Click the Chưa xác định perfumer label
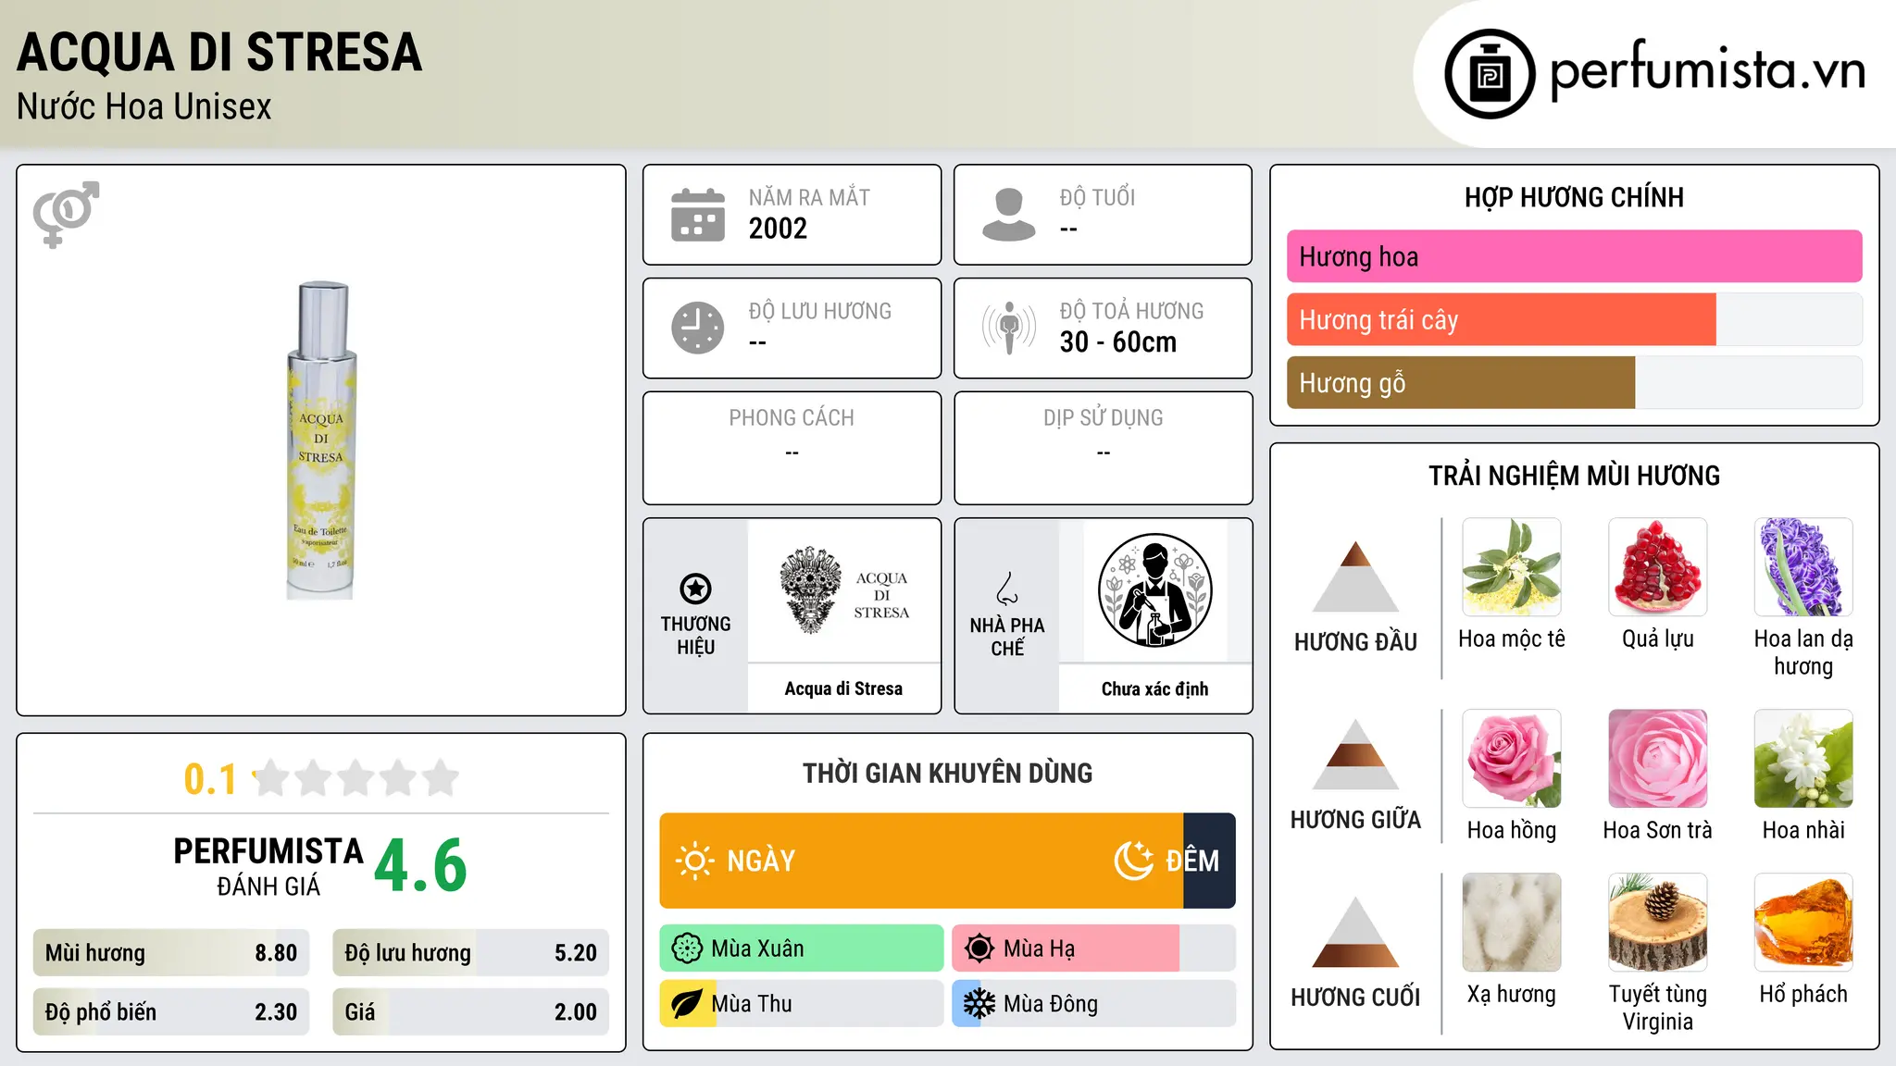The image size is (1896, 1066). pyautogui.click(x=1154, y=688)
